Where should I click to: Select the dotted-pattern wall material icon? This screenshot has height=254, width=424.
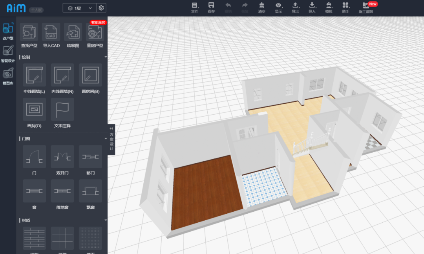(x=91, y=238)
